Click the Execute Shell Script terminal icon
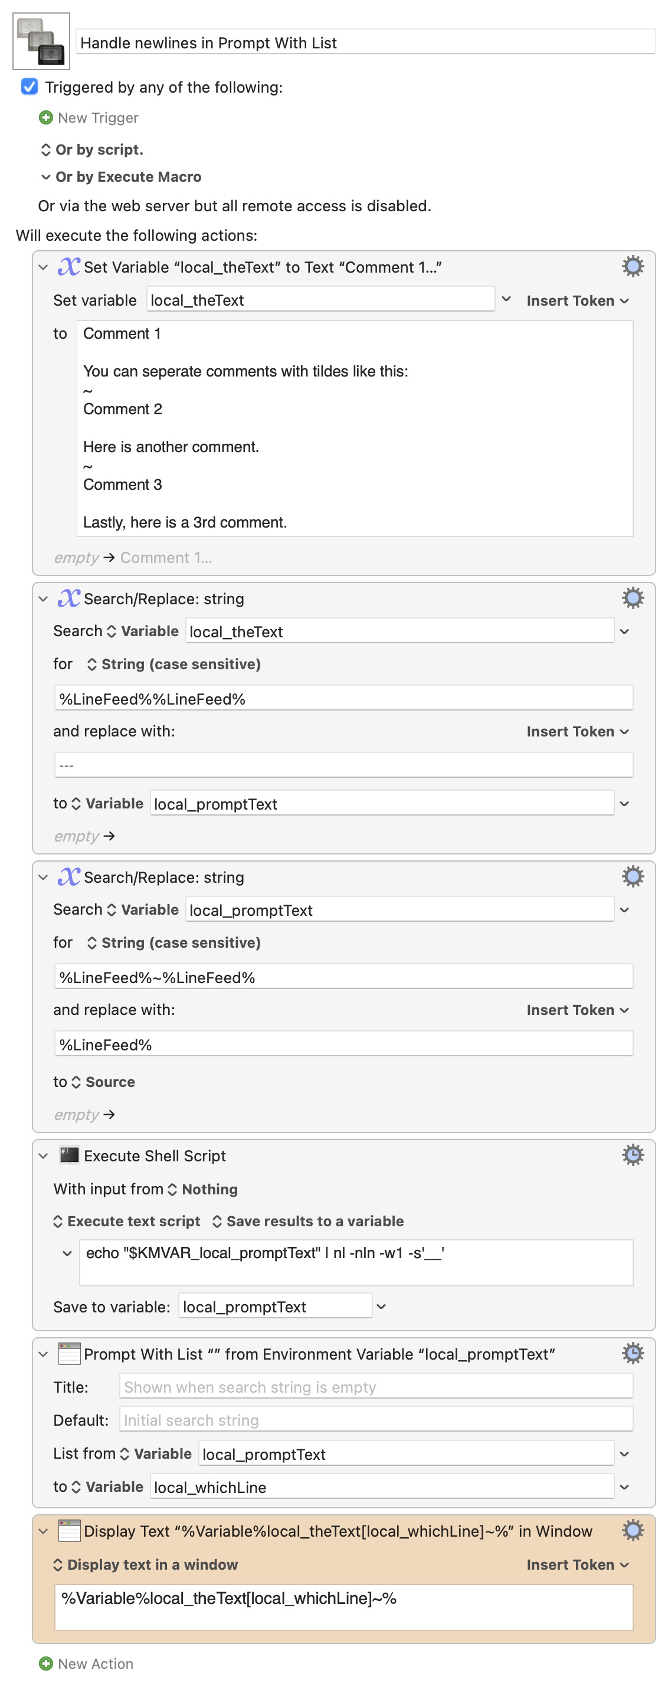This screenshot has height=1683, width=668. coord(69,1155)
